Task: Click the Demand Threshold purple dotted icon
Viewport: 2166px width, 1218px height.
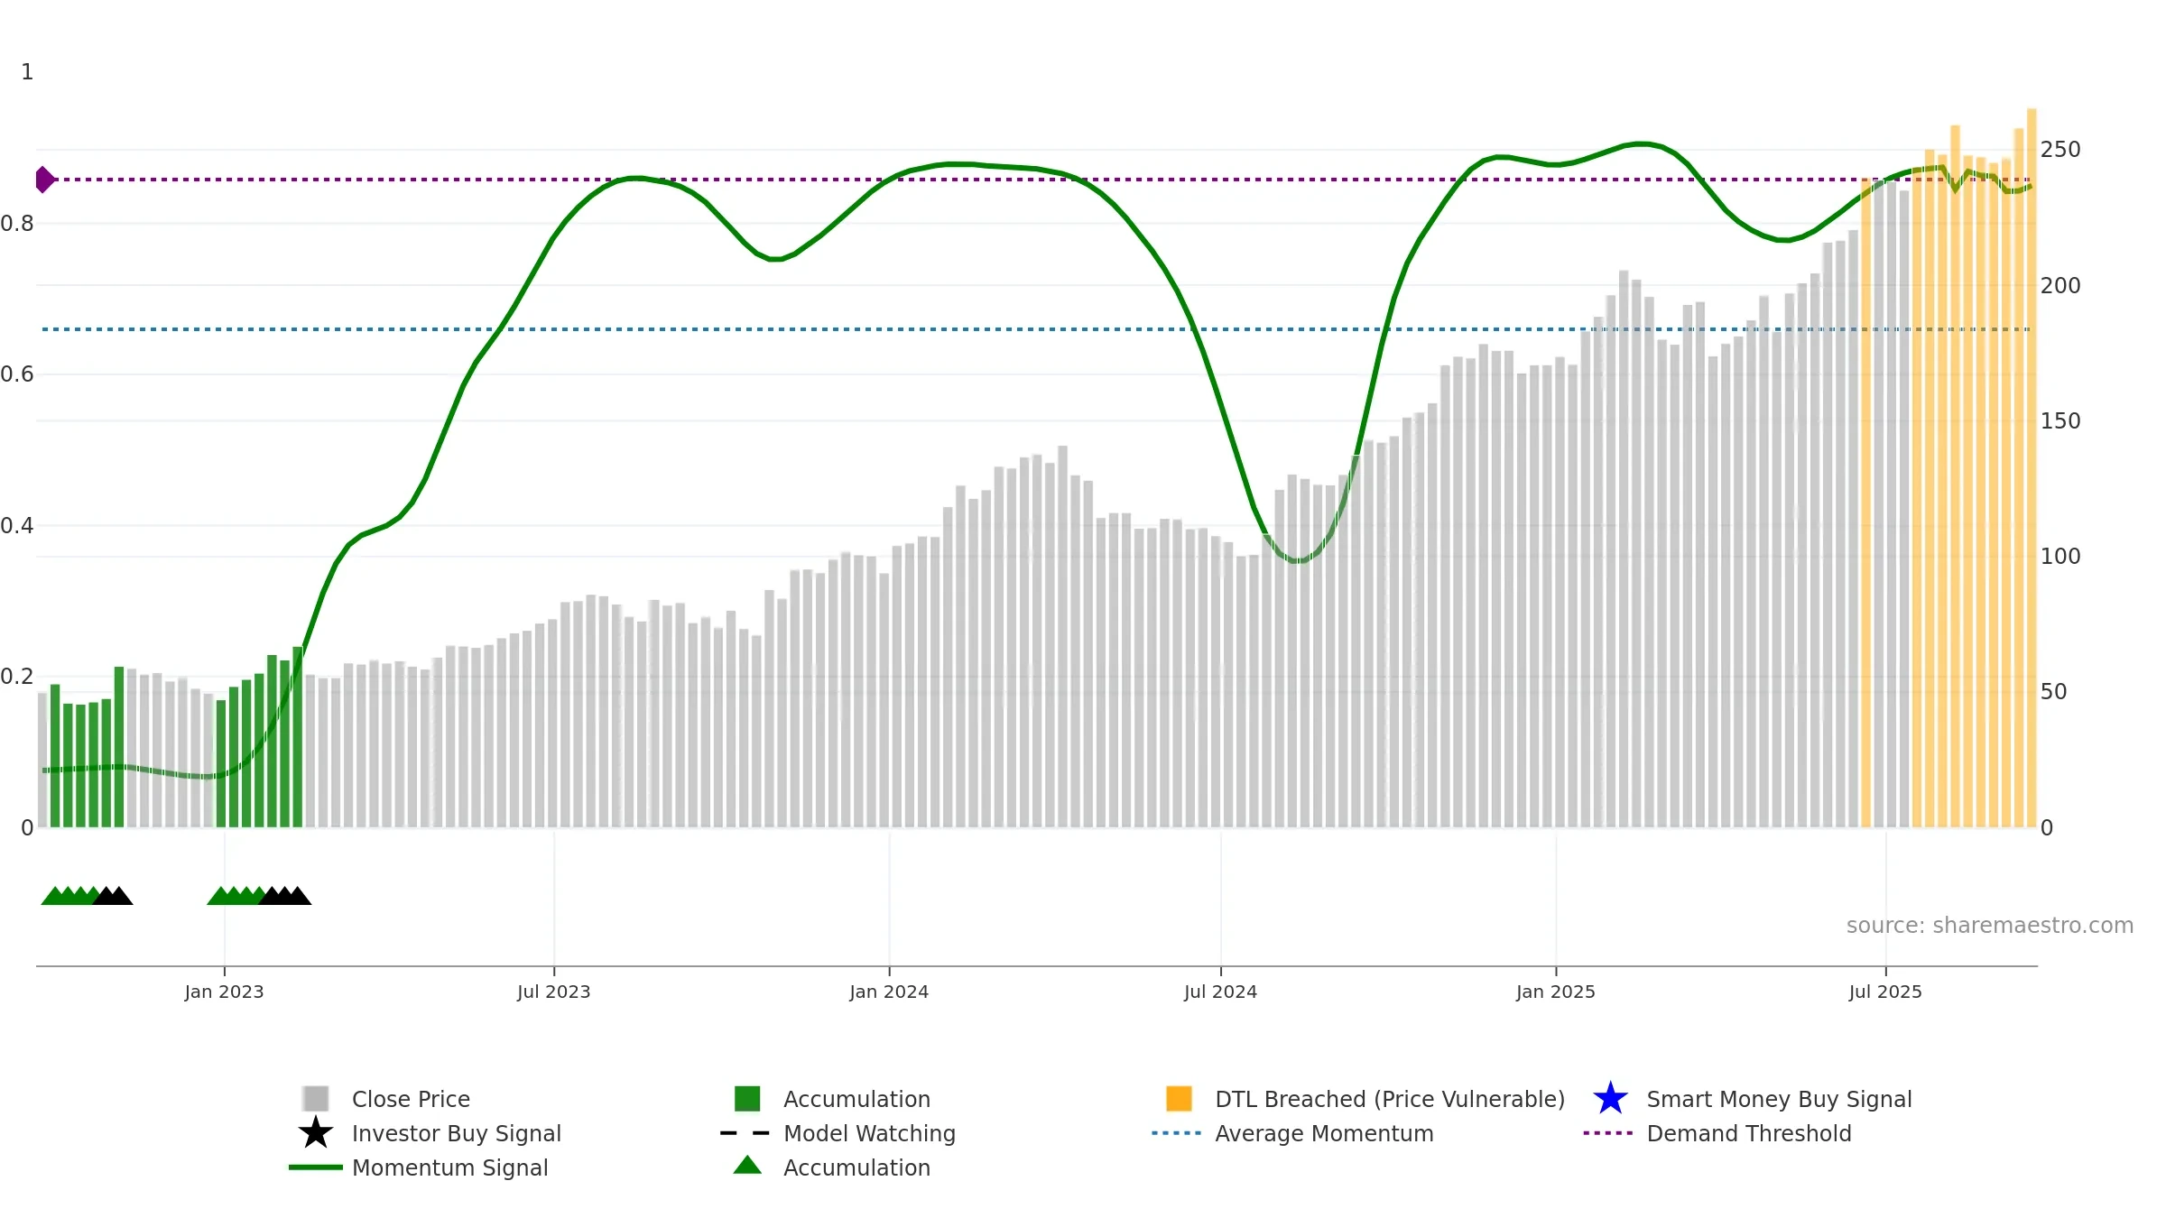Action: [1608, 1133]
